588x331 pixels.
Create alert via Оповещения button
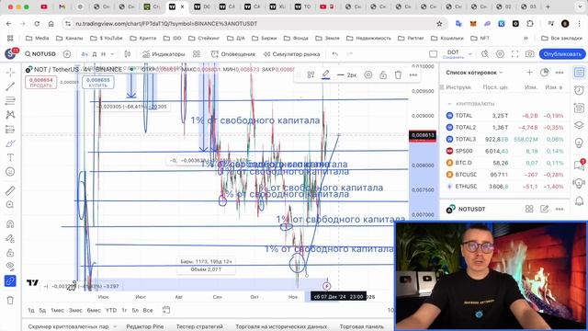(233, 54)
